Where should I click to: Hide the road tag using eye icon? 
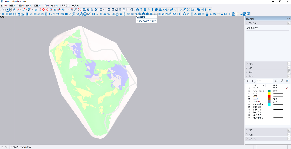249,99
